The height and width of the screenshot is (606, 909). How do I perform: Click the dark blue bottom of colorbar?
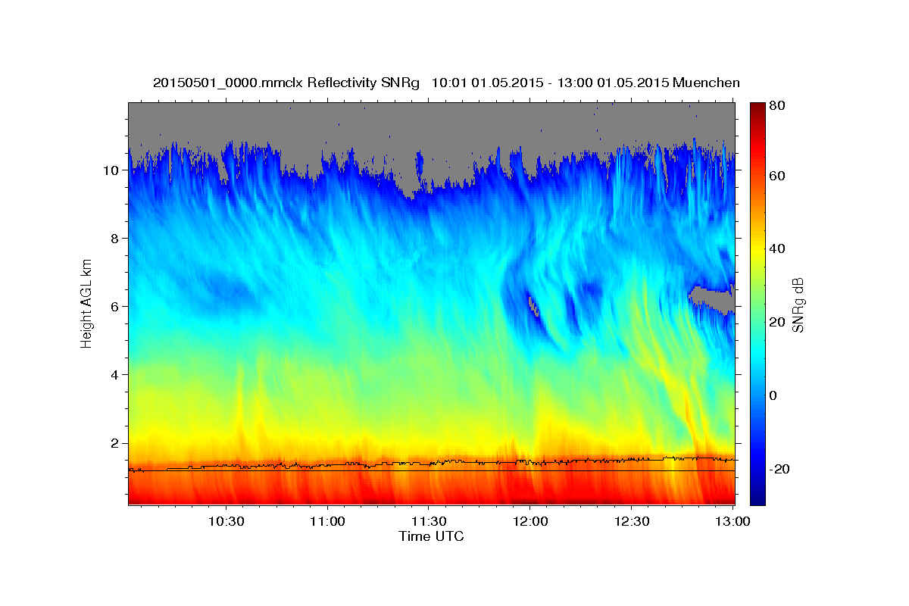(x=757, y=498)
